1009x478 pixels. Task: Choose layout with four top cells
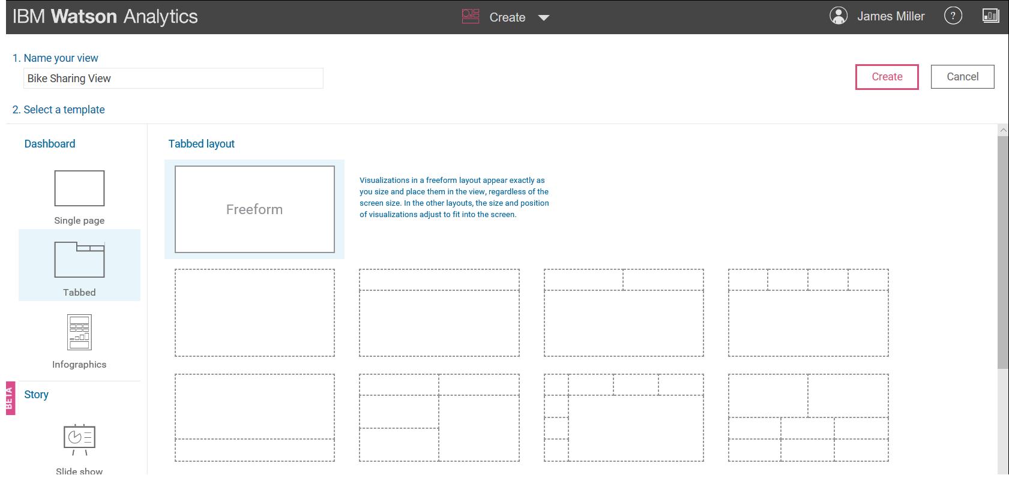pyautogui.click(x=809, y=312)
